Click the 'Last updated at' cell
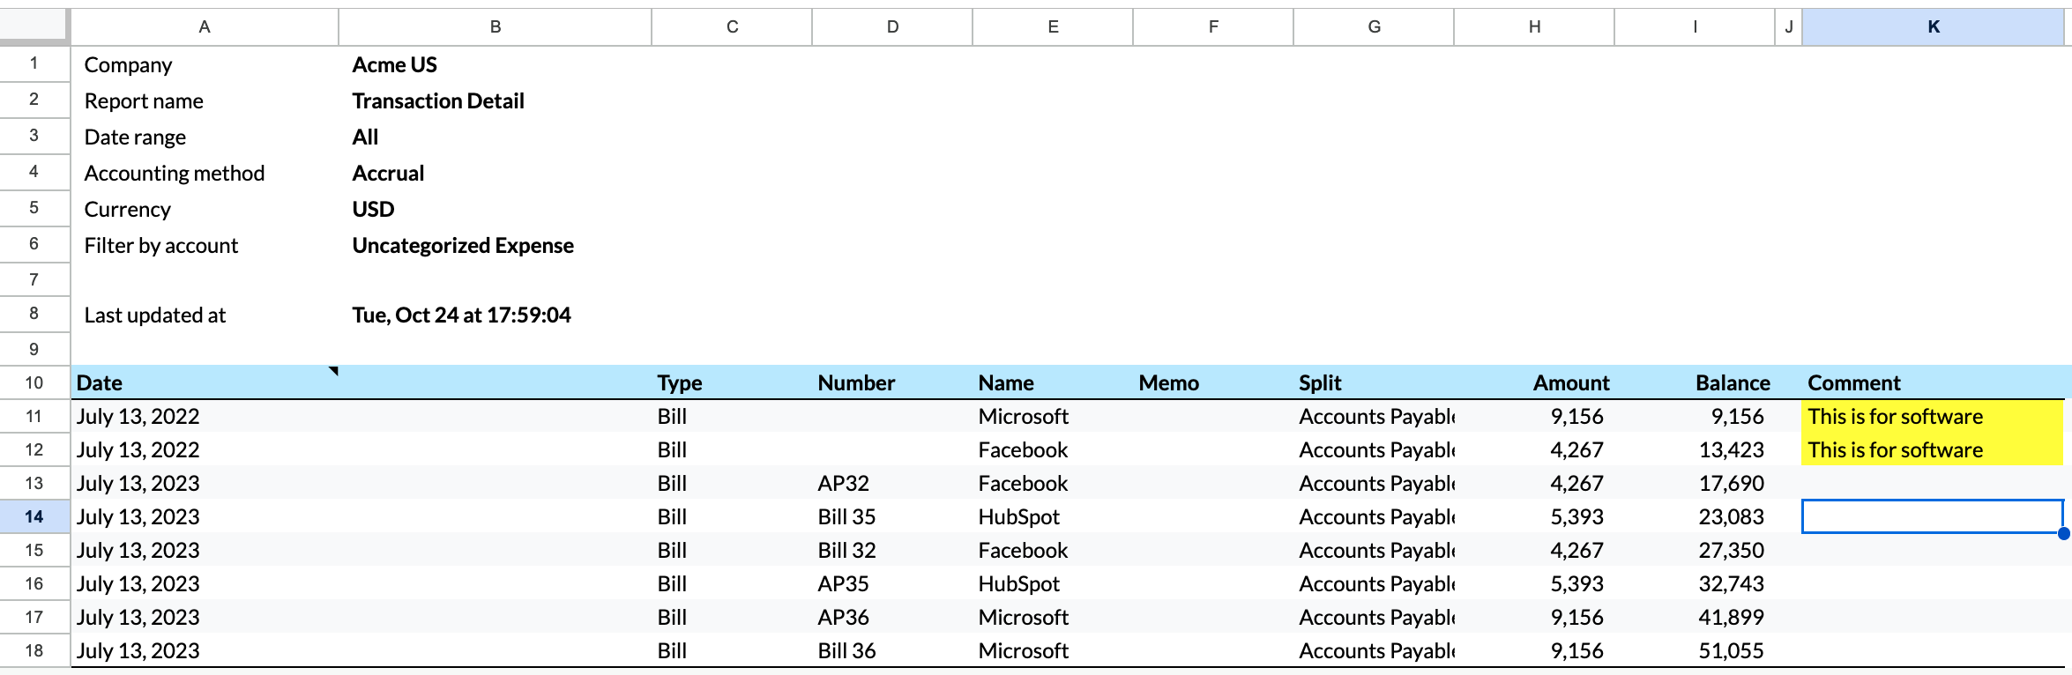This screenshot has width=2072, height=675. tap(205, 315)
